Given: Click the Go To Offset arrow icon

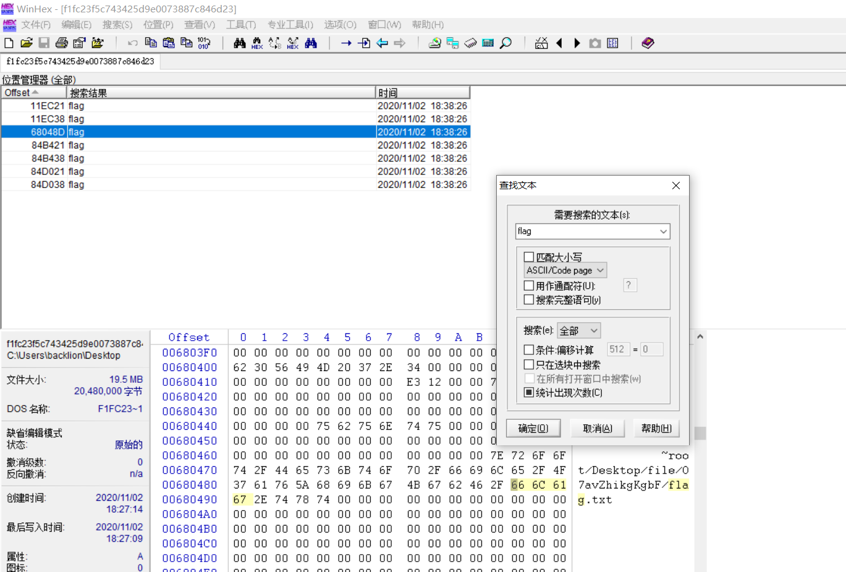Looking at the screenshot, I should (x=346, y=43).
